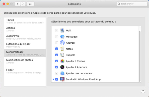The width and height of the screenshot is (149, 97).
Task: Click the magnifier icon in search field
Action: click(x=119, y=4)
